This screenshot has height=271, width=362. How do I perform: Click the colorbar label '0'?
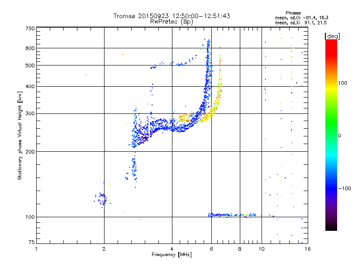point(339,135)
